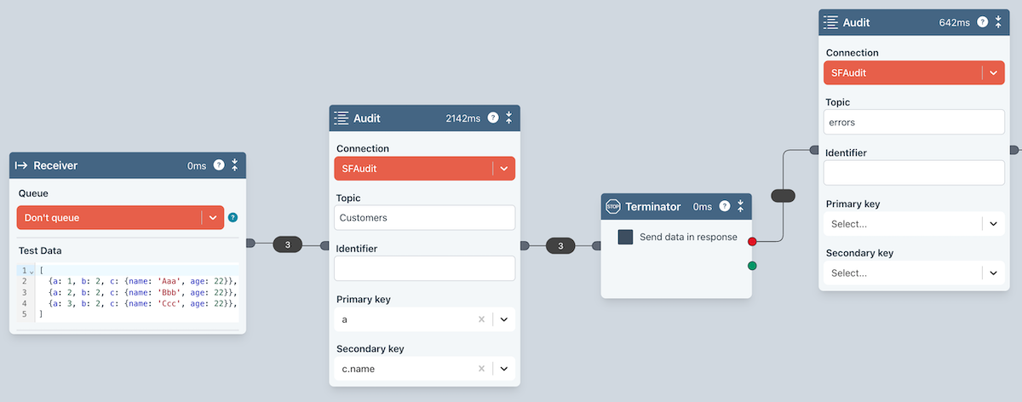Open the SFAudit Connection dropdown in the Customers Audit node
This screenshot has width=1022, height=402.
[503, 169]
